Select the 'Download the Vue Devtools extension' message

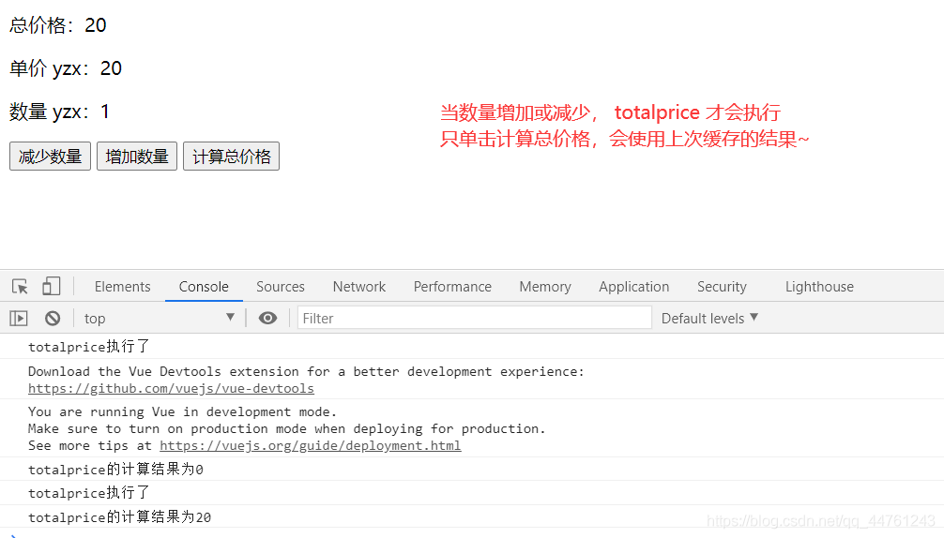(x=306, y=371)
